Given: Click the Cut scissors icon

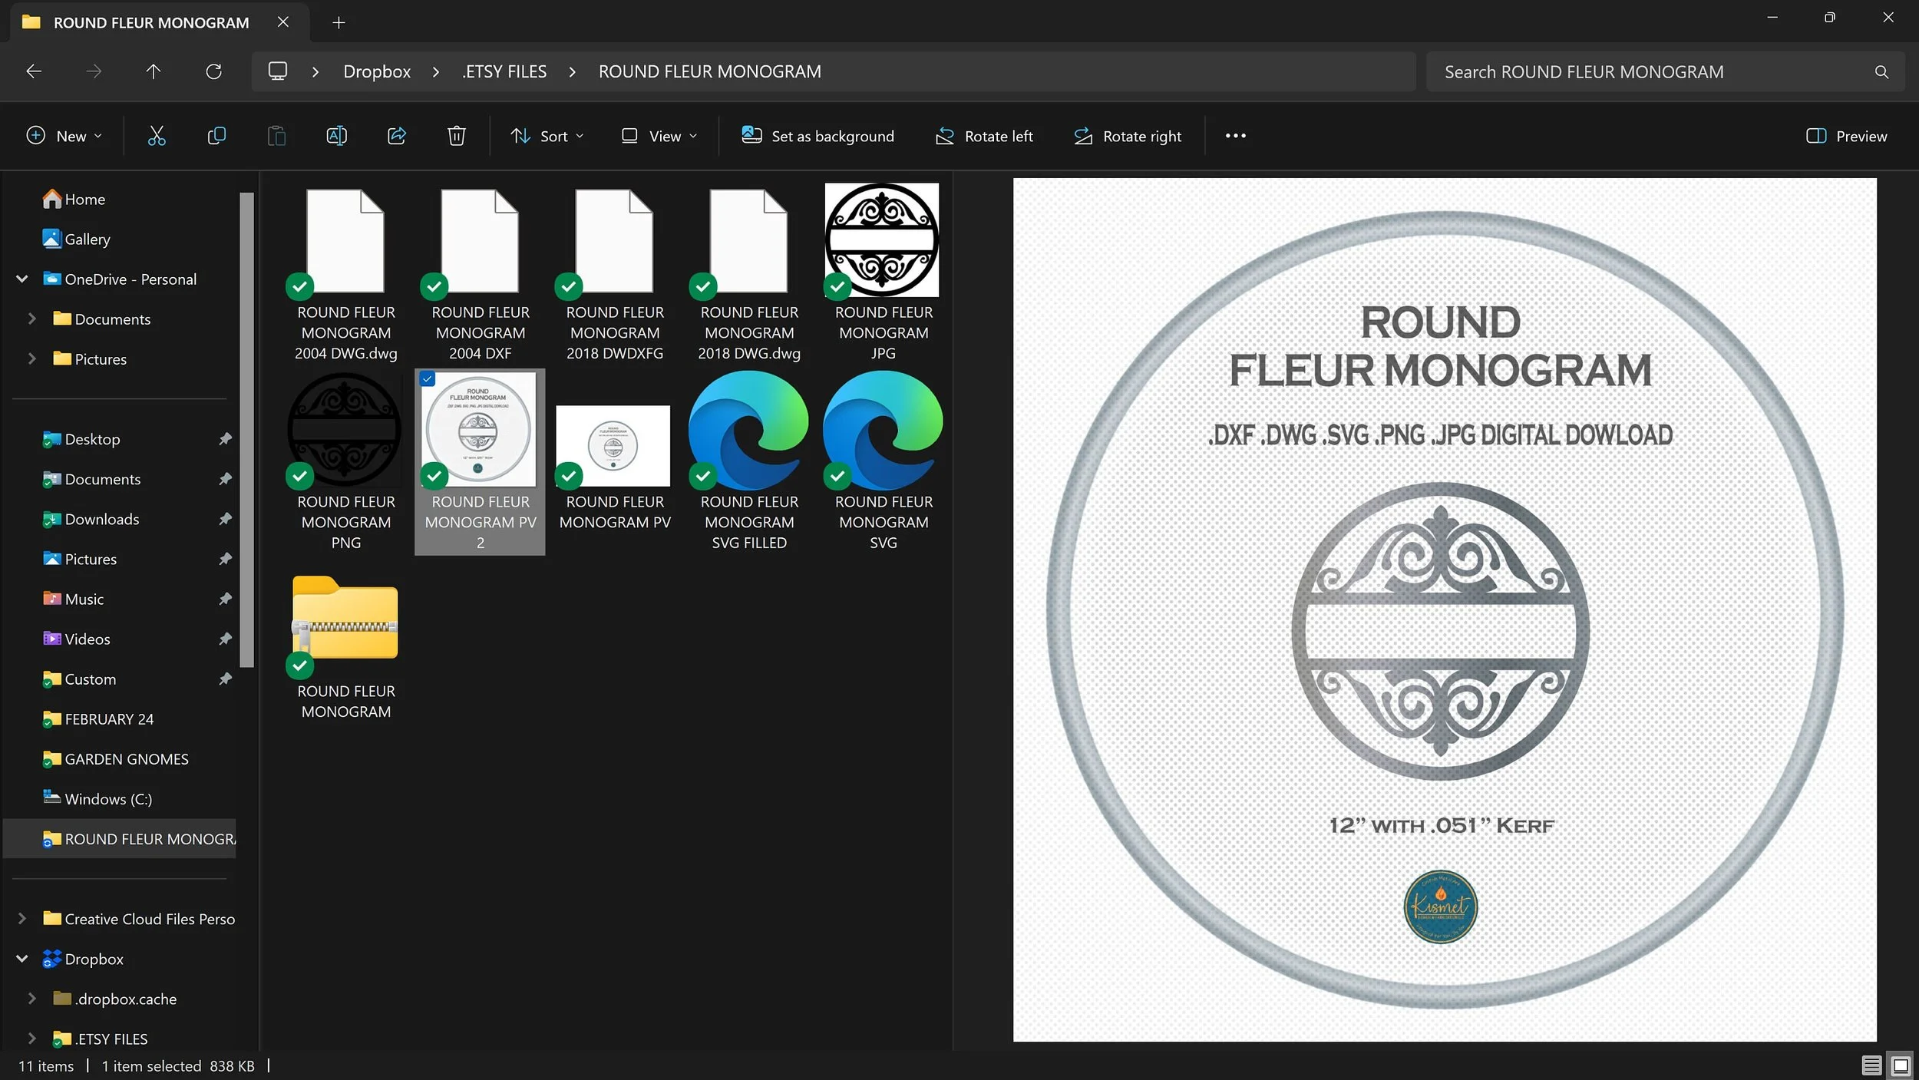Looking at the screenshot, I should [157, 137].
